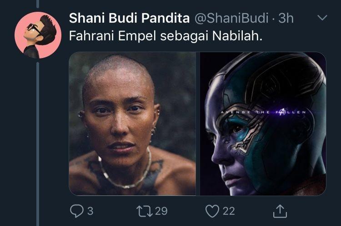Click the Avengers logo on the poster

click(x=281, y=112)
